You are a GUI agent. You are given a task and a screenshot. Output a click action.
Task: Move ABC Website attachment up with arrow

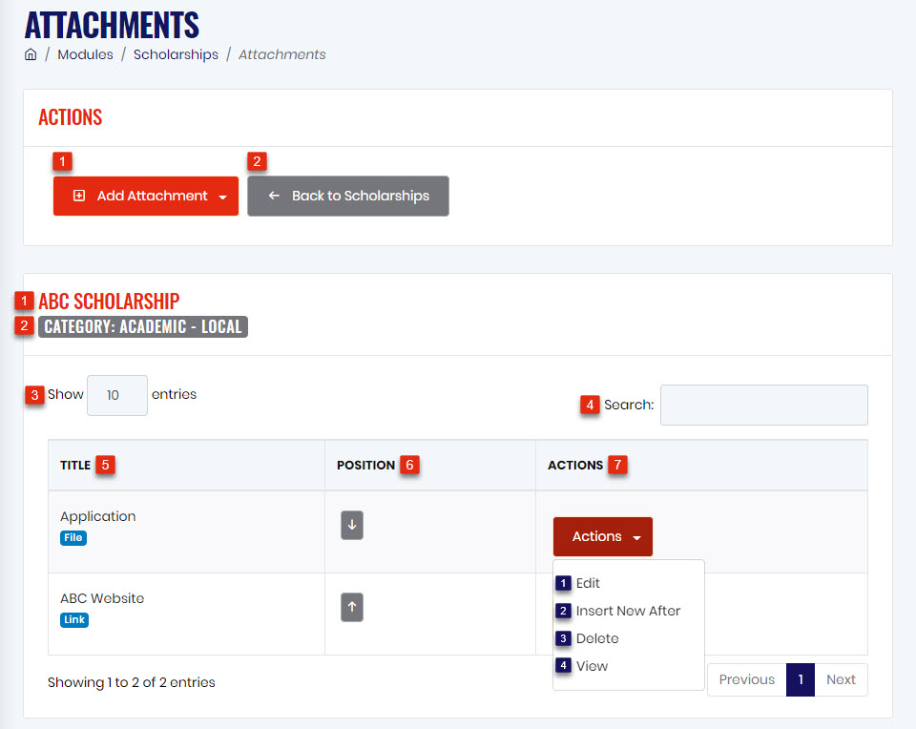click(x=352, y=607)
